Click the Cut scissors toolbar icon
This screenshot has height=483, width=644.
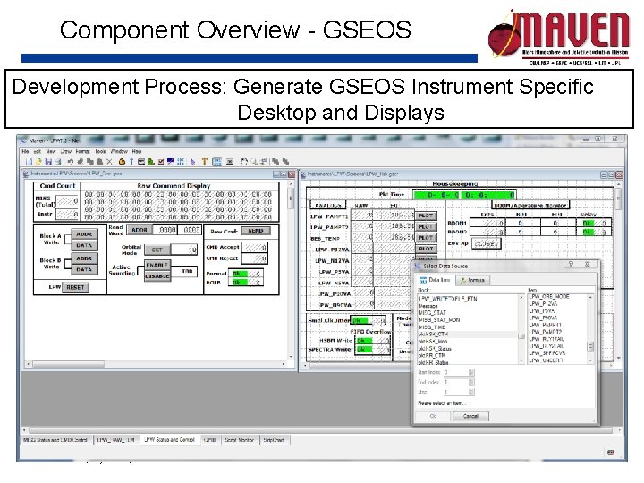pos(80,162)
